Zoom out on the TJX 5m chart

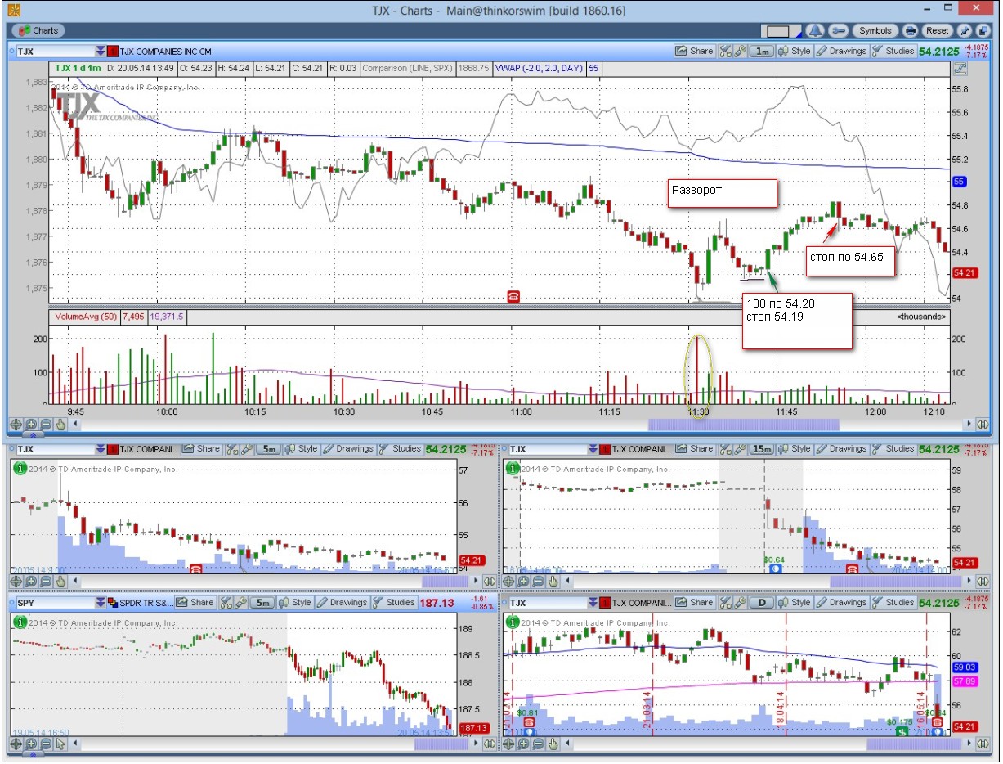[46, 582]
